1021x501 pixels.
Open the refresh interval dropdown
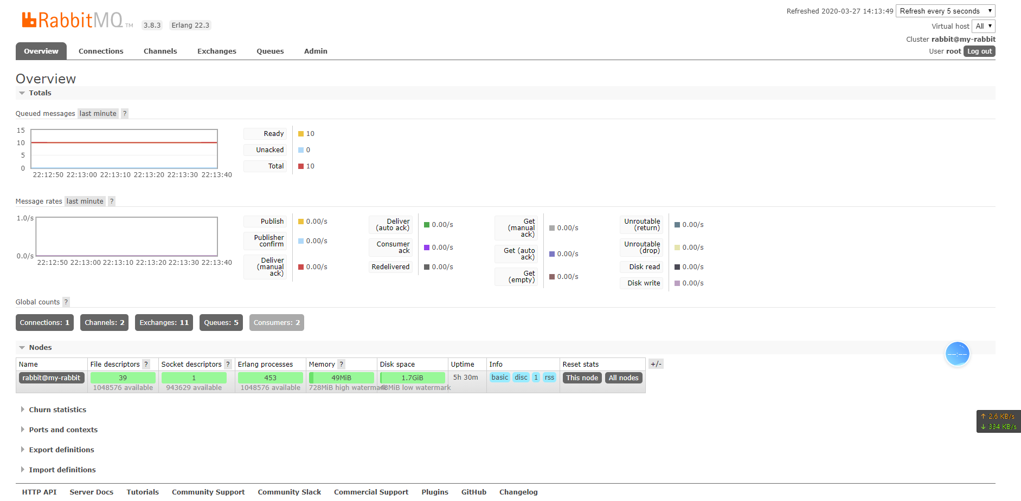945,11
